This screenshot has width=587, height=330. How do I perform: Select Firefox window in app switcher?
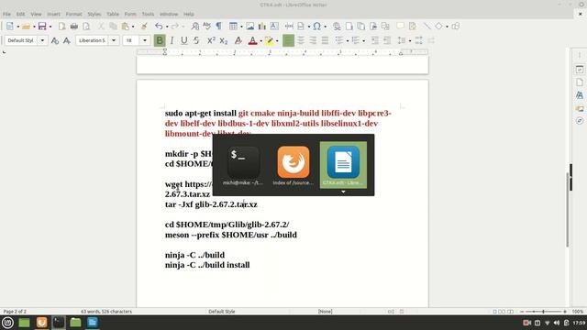pos(293,165)
